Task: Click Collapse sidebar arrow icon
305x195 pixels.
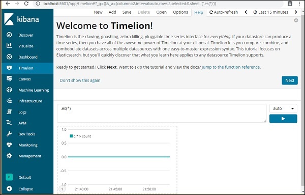Action: pyautogui.click(x=9, y=188)
